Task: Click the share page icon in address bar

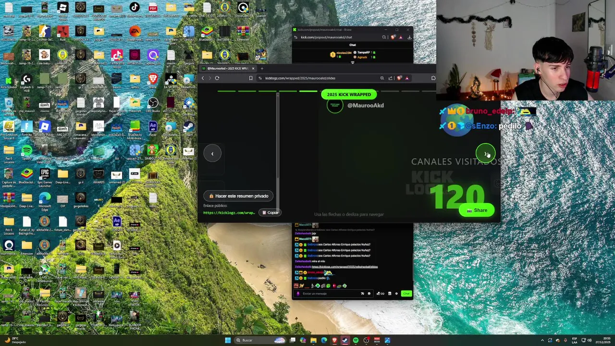Action: [x=390, y=78]
